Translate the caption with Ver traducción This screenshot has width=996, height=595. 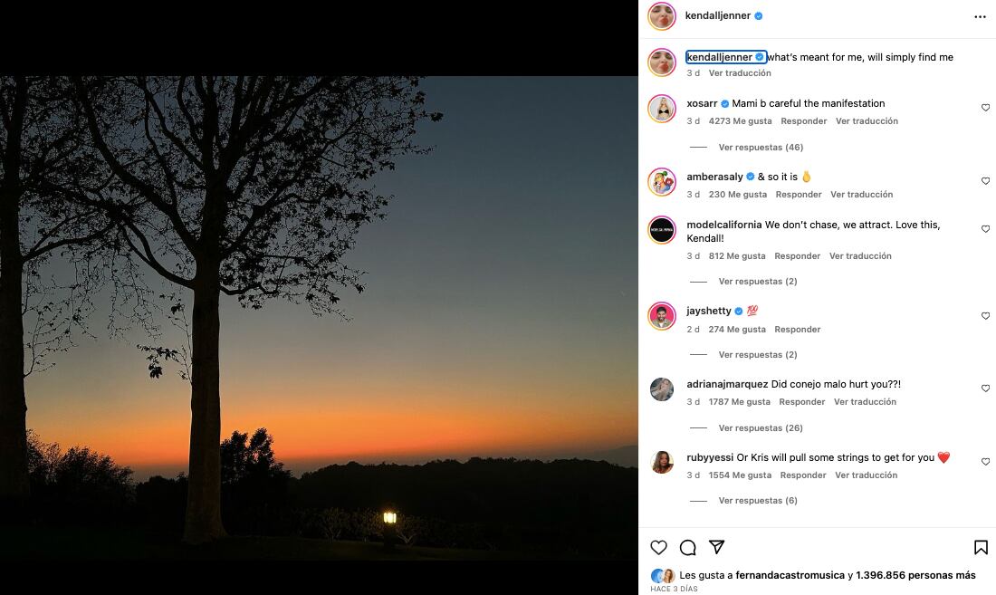740,73
